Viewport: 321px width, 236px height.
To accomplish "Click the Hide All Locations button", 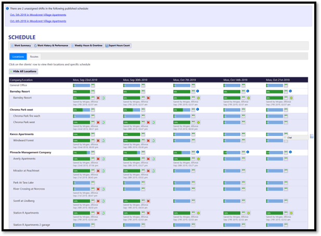I will click(x=23, y=71).
